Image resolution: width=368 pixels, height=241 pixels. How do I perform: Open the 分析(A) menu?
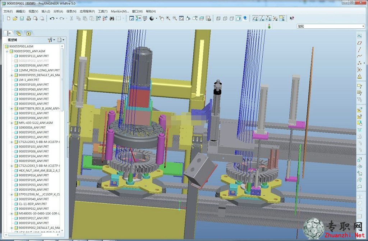tap(58, 11)
